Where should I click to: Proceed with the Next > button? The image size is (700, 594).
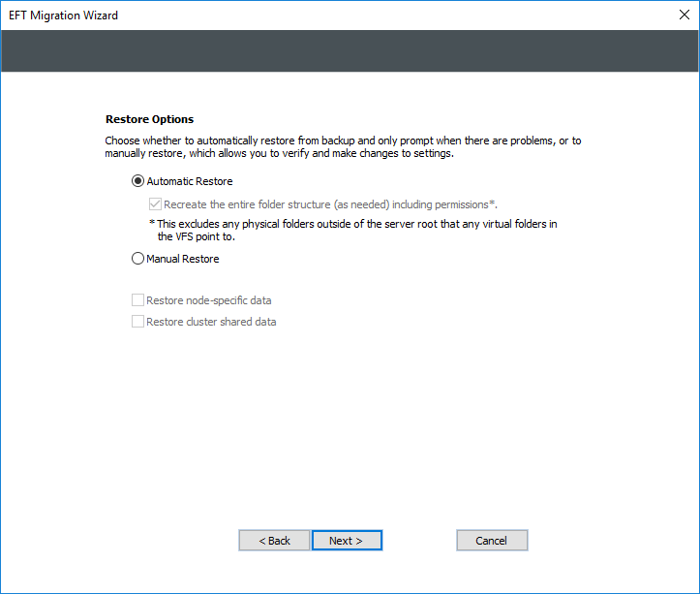click(347, 541)
